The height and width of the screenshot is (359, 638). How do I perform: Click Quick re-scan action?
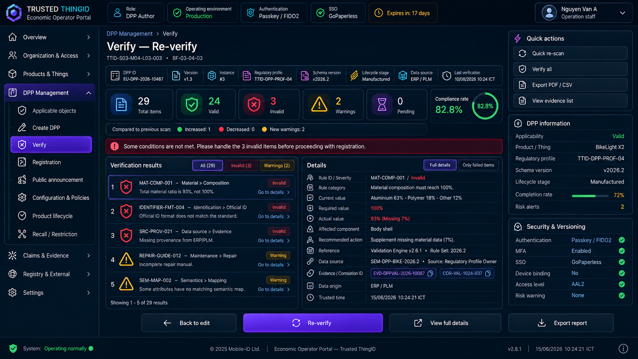(x=570, y=53)
